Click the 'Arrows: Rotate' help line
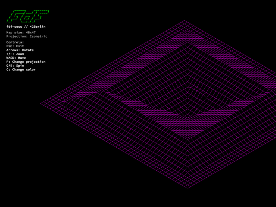 pos(20,50)
